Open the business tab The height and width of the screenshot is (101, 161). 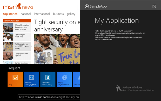pos(58,14)
